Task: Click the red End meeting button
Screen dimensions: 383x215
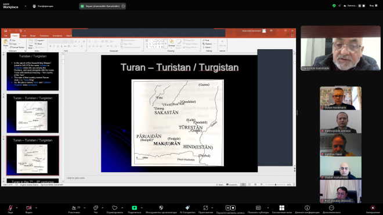Action: coord(373,208)
